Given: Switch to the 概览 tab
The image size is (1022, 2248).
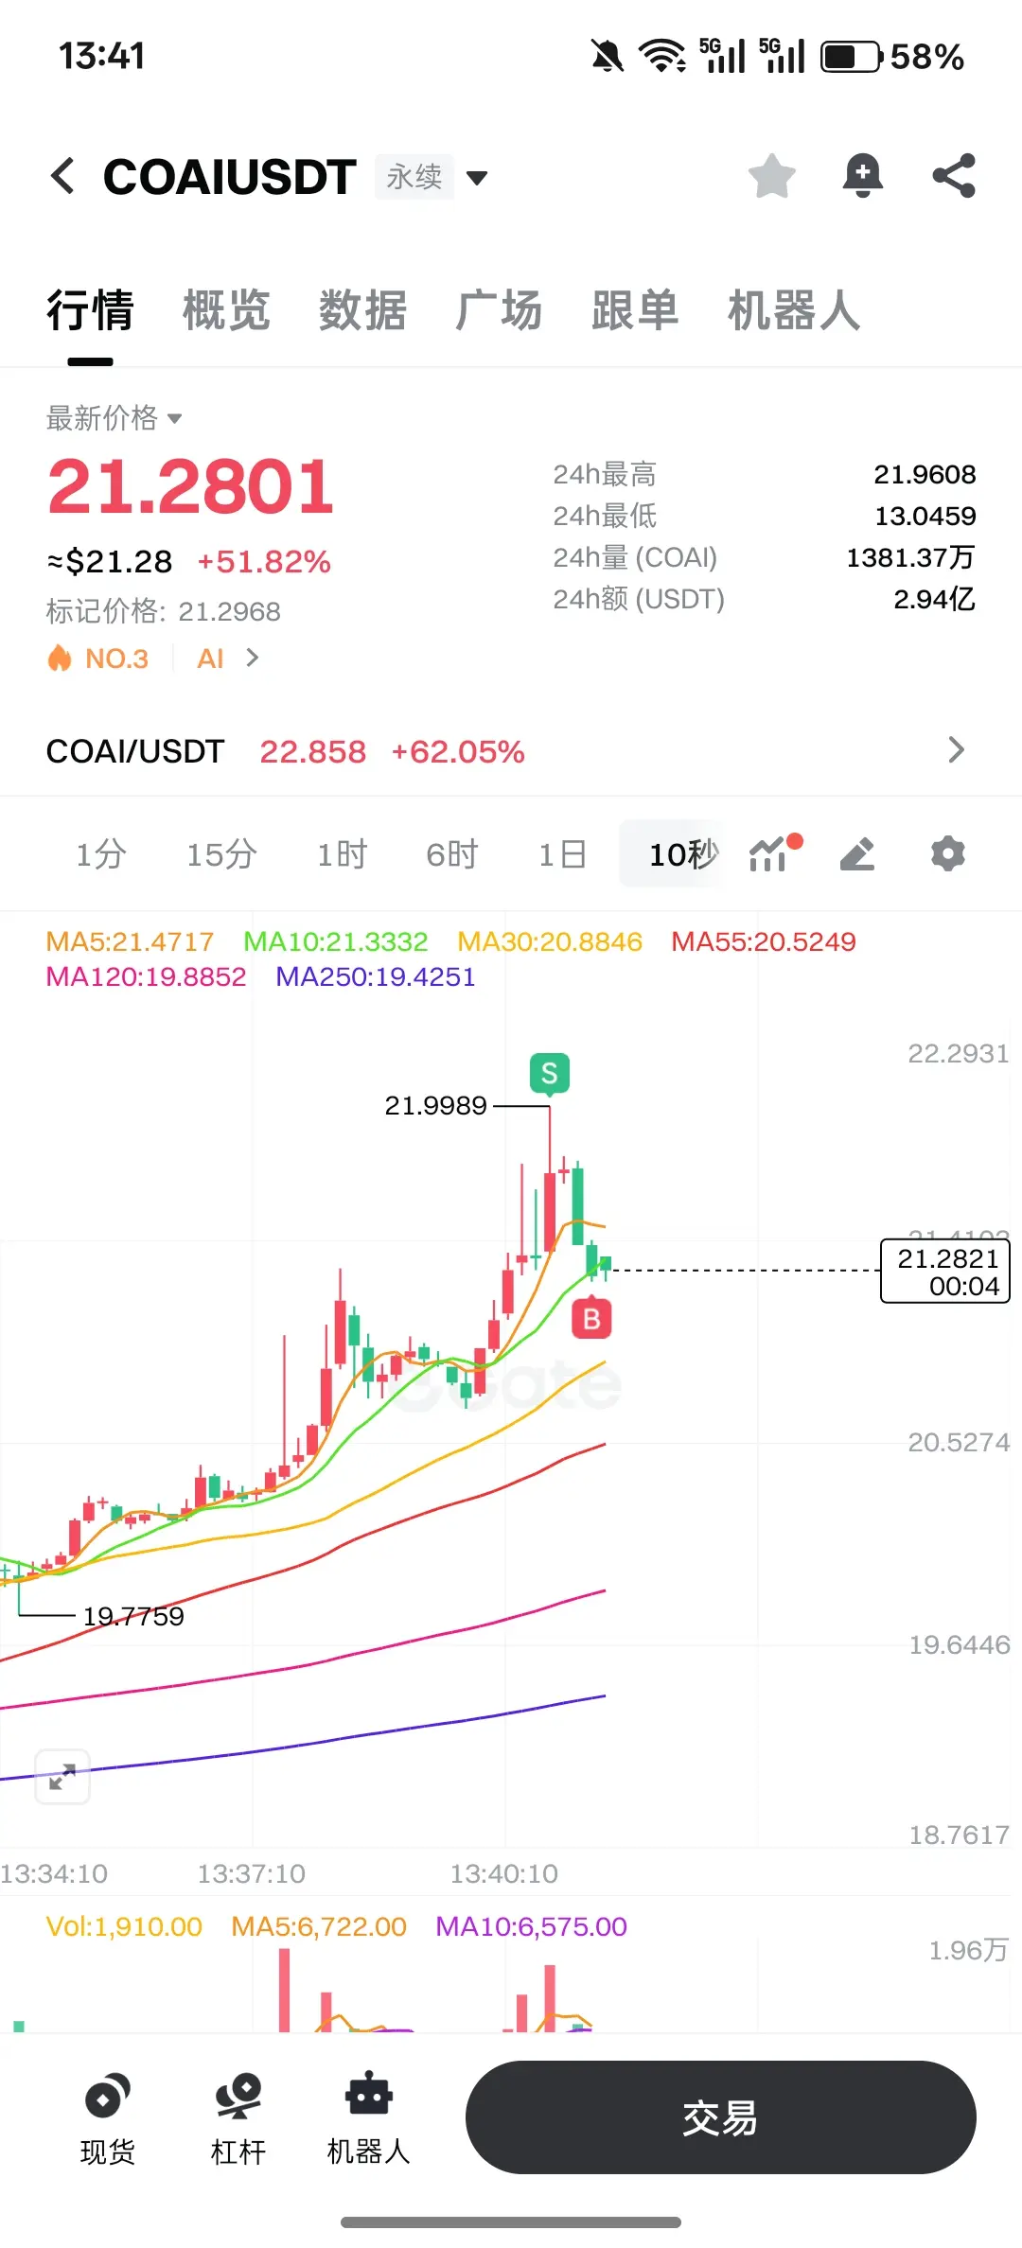Looking at the screenshot, I should pyautogui.click(x=226, y=310).
